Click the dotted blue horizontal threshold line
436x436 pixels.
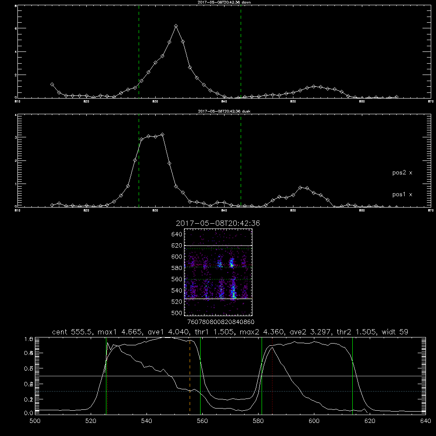pos(230,391)
